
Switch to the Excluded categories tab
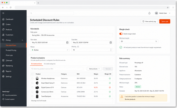point(50,64)
